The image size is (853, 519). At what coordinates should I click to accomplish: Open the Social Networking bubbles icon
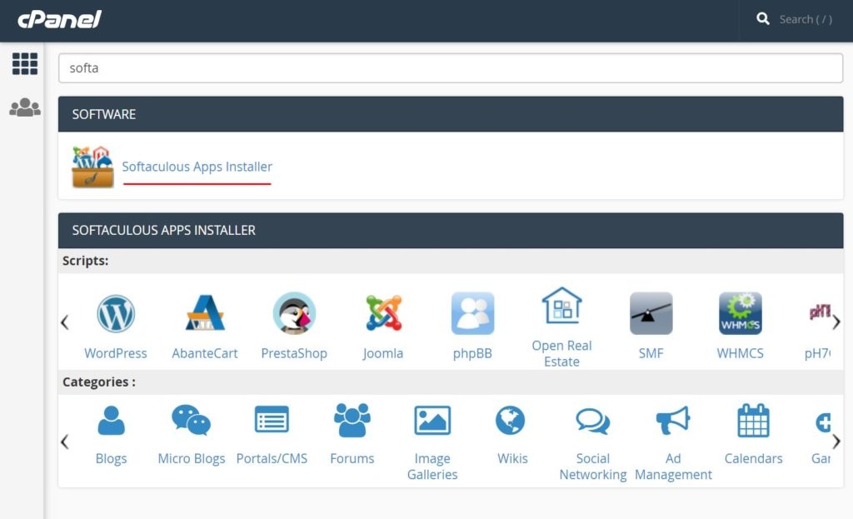[593, 421]
